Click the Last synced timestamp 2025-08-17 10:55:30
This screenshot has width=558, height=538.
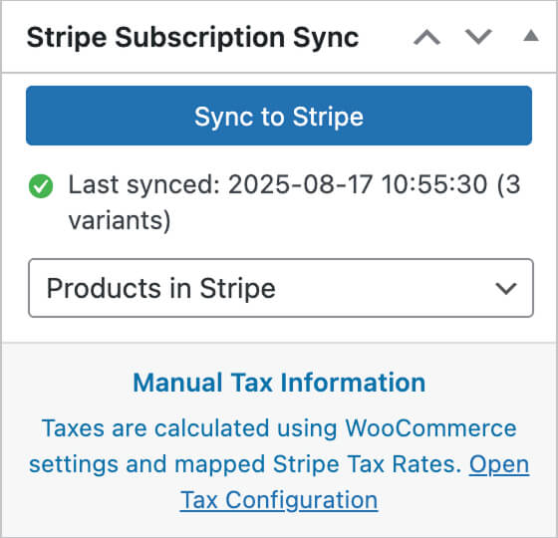358,184
